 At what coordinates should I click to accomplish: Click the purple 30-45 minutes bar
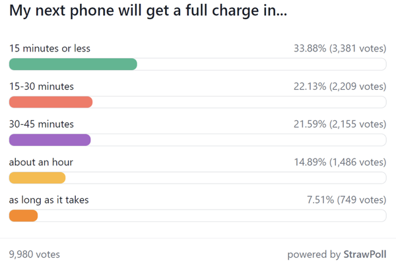pyautogui.click(x=49, y=140)
